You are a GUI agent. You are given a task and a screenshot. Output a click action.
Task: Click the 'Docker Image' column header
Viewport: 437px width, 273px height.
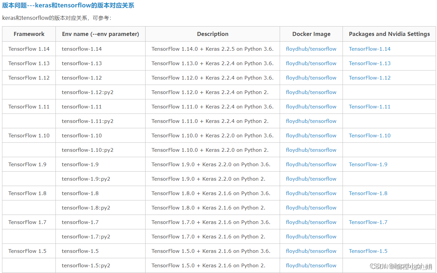coord(311,34)
